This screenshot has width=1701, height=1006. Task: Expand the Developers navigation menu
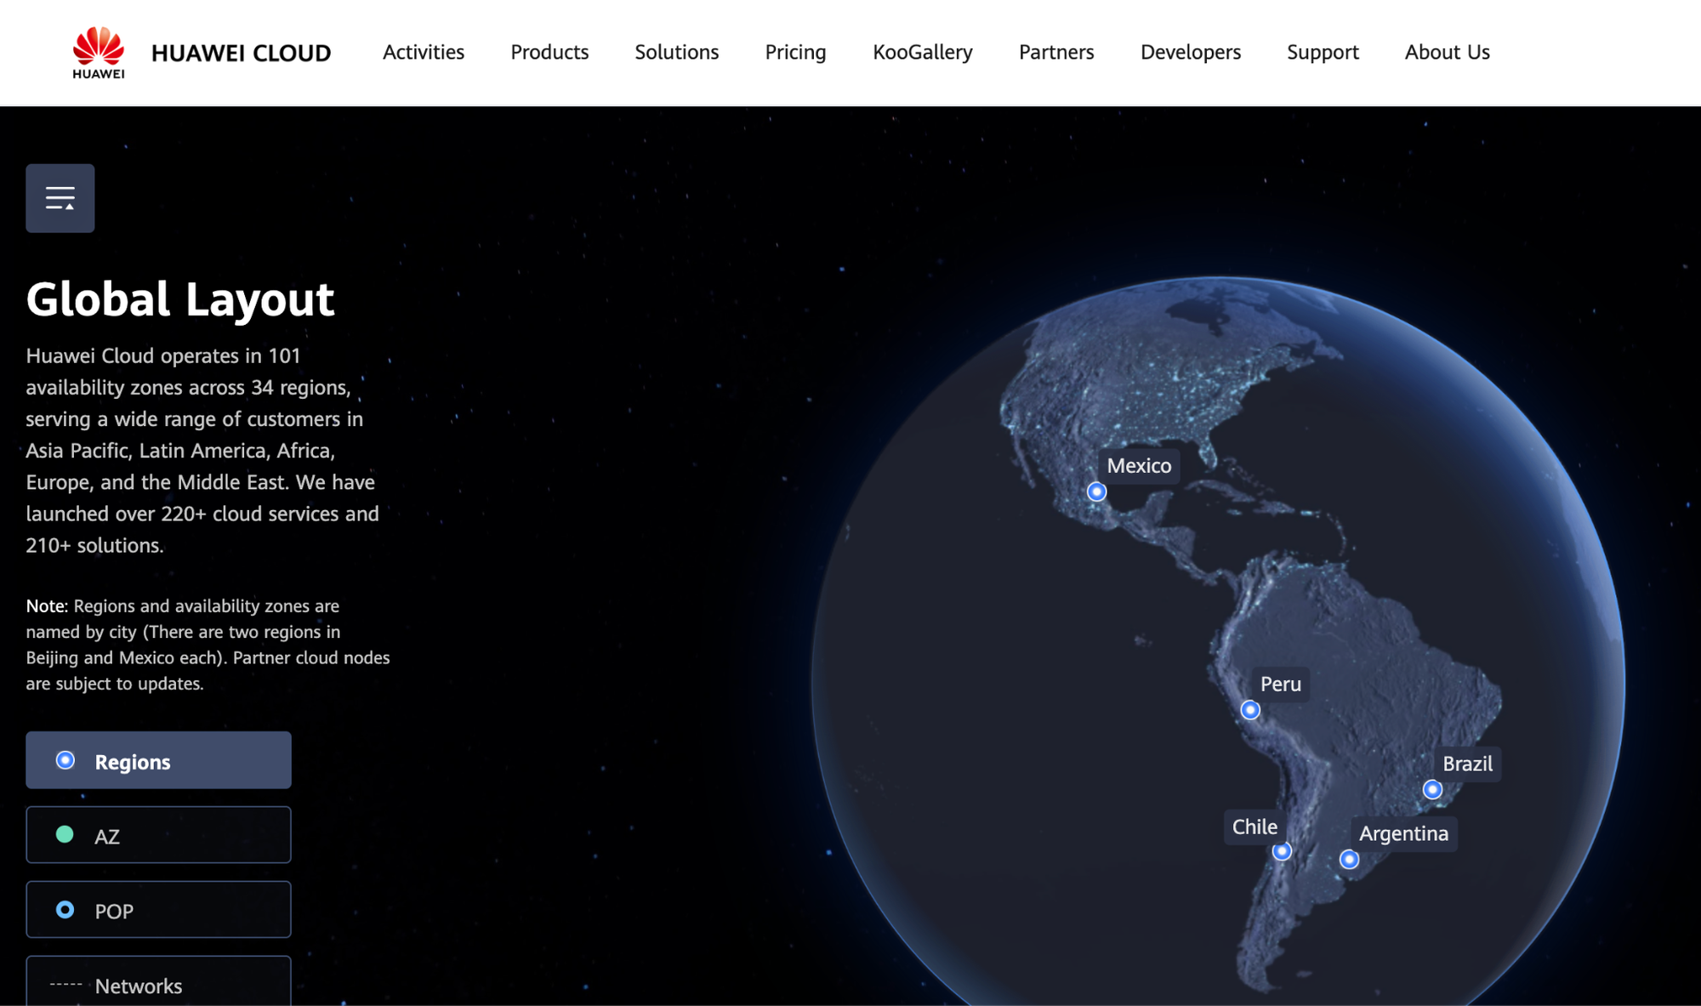click(x=1190, y=52)
